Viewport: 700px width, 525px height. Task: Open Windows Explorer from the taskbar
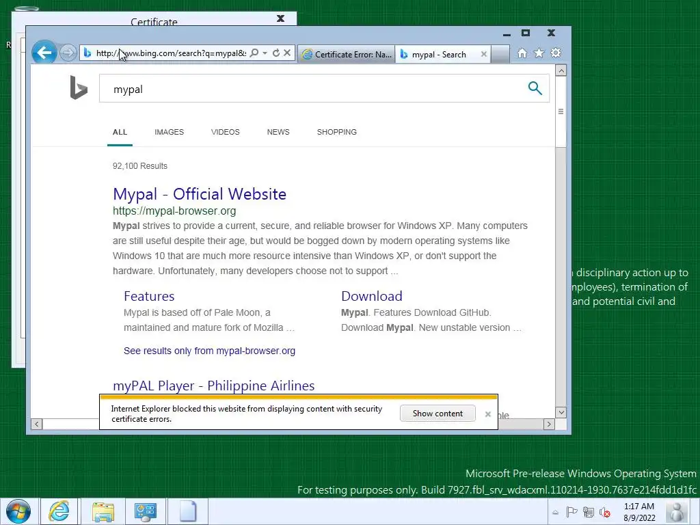point(103,511)
